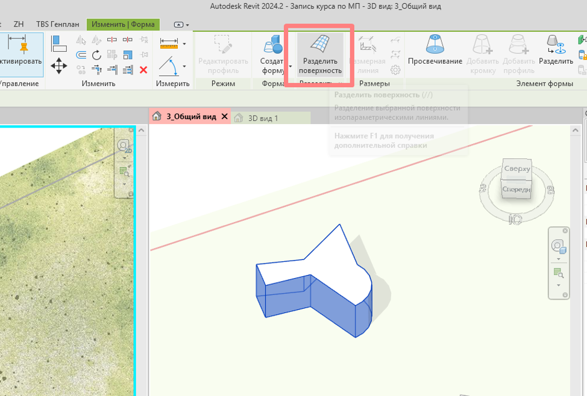Delete selection with the red X icon
587x396 pixels.
143,70
